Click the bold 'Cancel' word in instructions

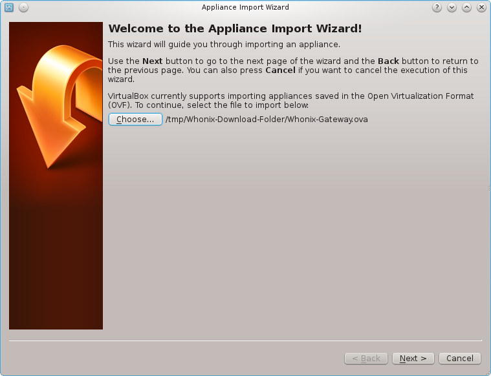(280, 70)
